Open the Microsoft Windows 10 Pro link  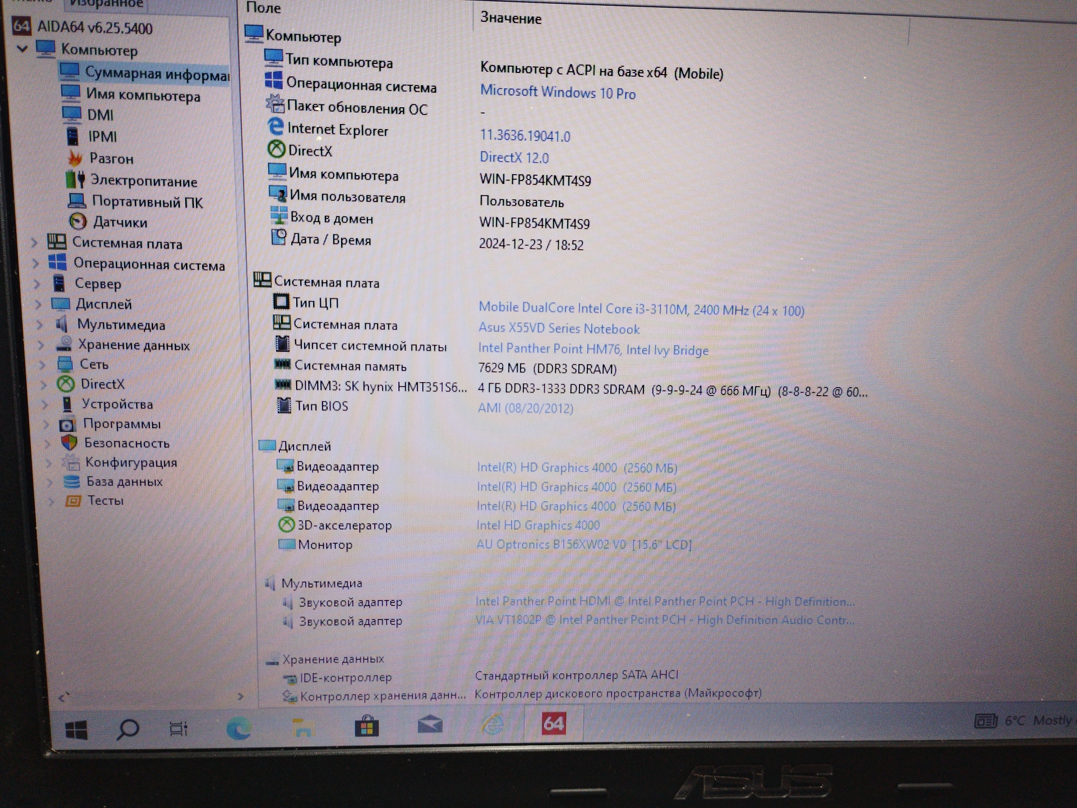558,93
